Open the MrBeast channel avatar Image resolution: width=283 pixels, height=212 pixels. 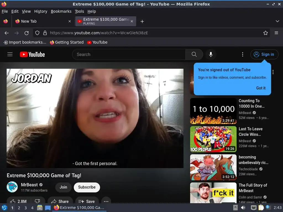coord(12,187)
